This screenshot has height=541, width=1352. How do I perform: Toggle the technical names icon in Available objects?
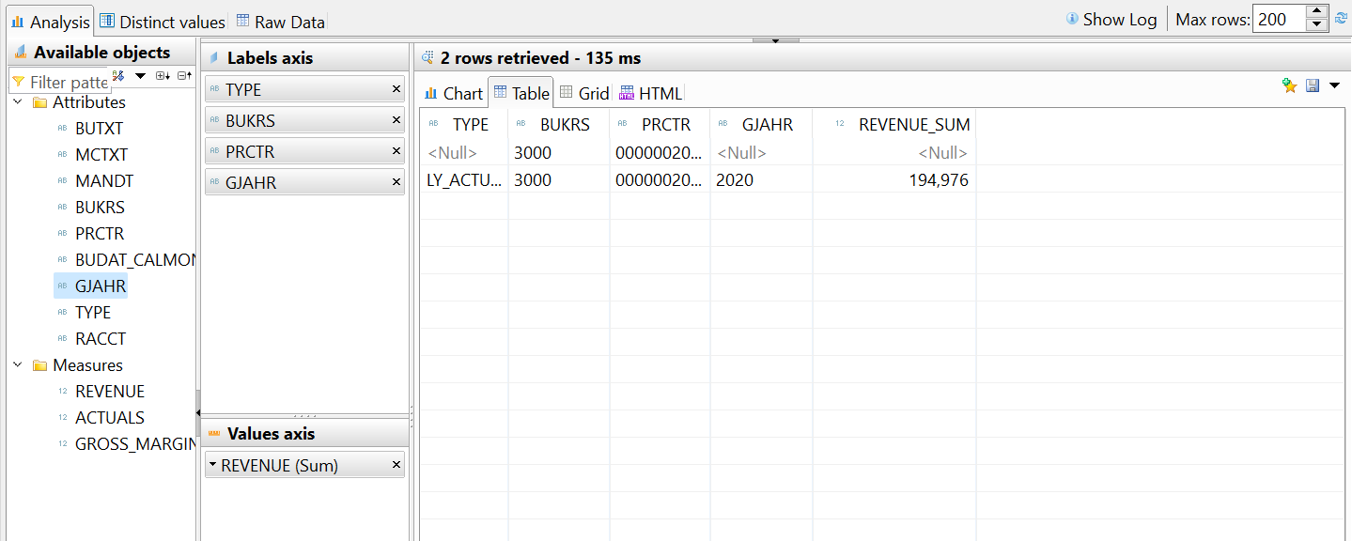[119, 75]
